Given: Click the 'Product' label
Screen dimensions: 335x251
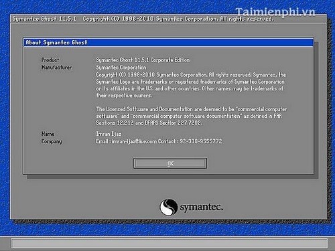Looking at the screenshot, I should pos(50,60).
